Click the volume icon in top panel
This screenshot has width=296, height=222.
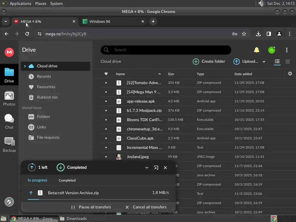point(261,3)
